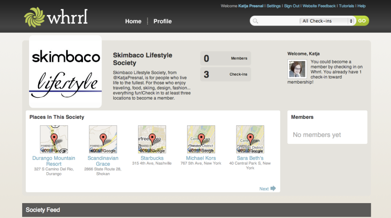This screenshot has width=391, height=218.
Task: Click the Skimbaco Lifestyle society logo
Action: click(x=65, y=72)
